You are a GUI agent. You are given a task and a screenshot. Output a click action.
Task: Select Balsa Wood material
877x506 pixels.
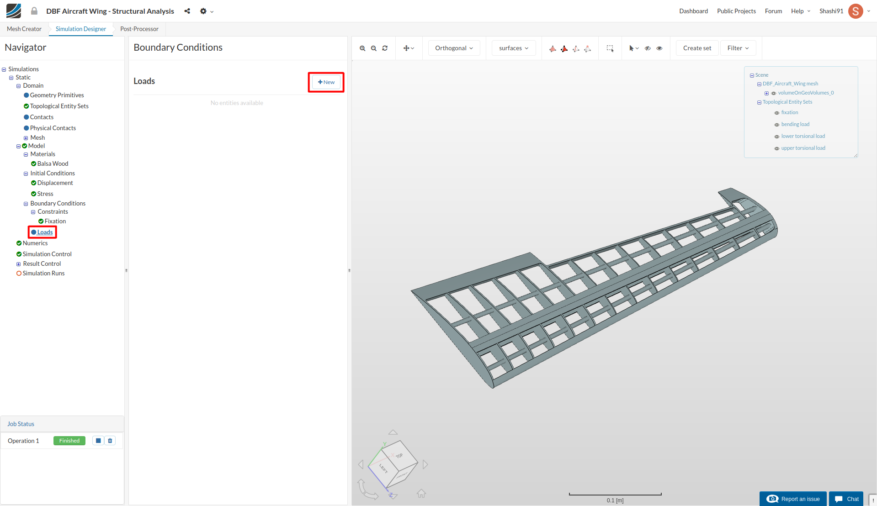coord(53,164)
